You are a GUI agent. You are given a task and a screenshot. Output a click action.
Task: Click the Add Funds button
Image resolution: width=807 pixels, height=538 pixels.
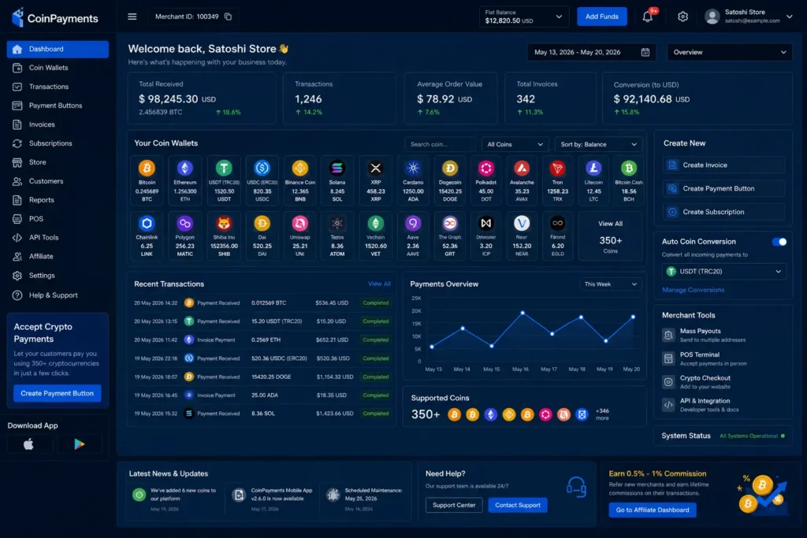(x=601, y=17)
